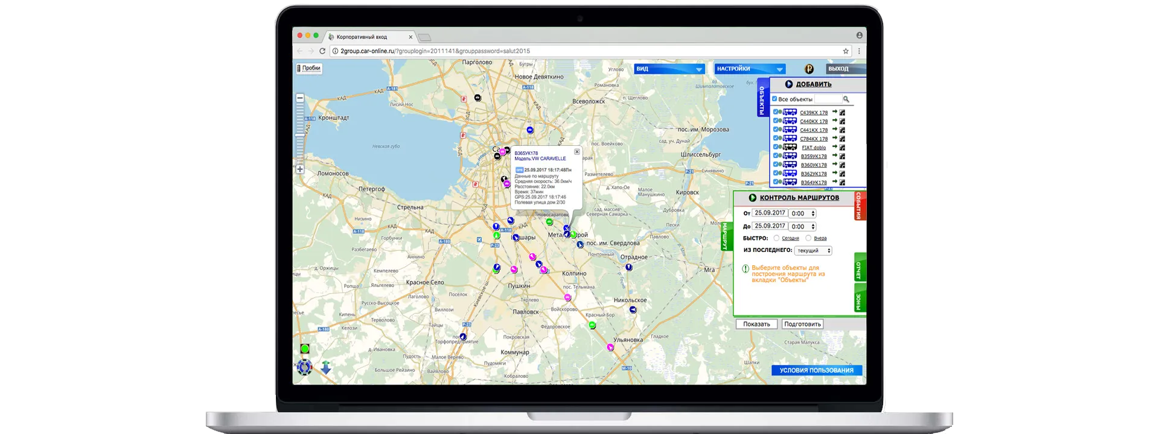This screenshot has height=434, width=1159.
Task: Open the До time dropdown
Action: tap(803, 227)
